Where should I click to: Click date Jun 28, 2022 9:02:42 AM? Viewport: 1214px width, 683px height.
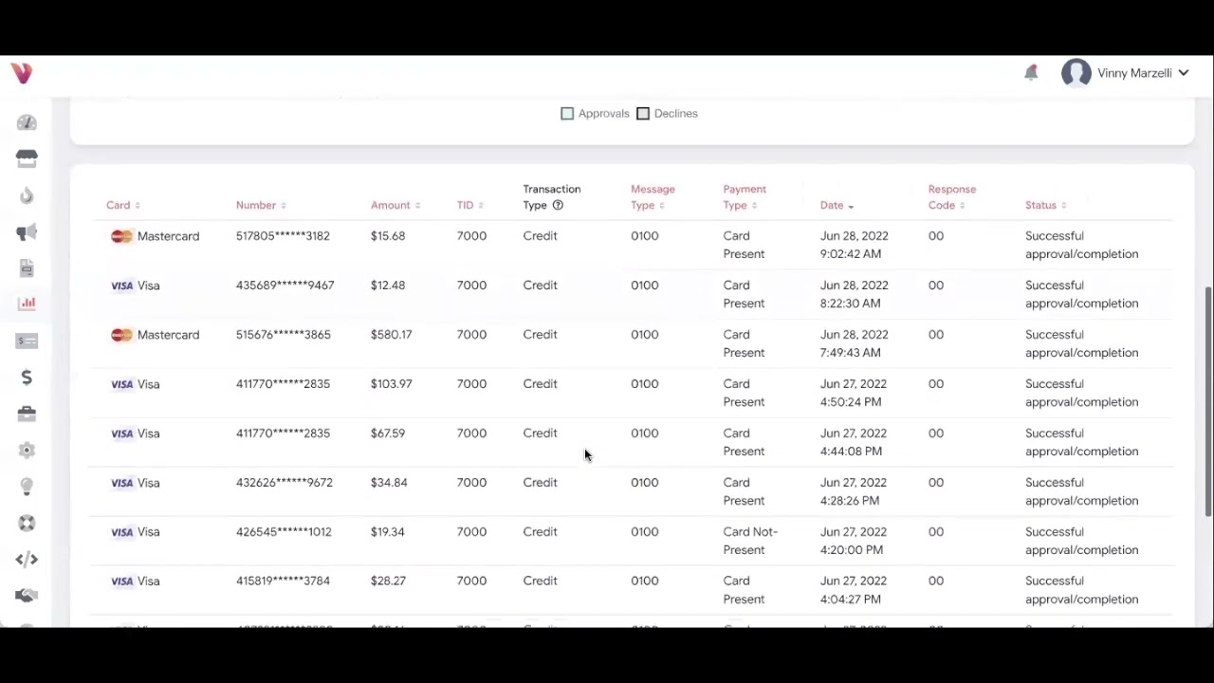click(855, 245)
